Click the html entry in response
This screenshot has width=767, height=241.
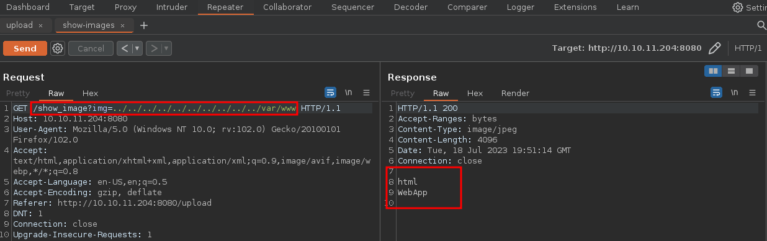click(408, 182)
